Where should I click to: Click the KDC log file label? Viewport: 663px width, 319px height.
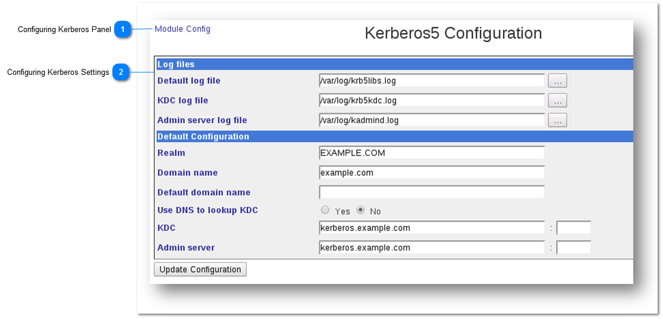183,100
